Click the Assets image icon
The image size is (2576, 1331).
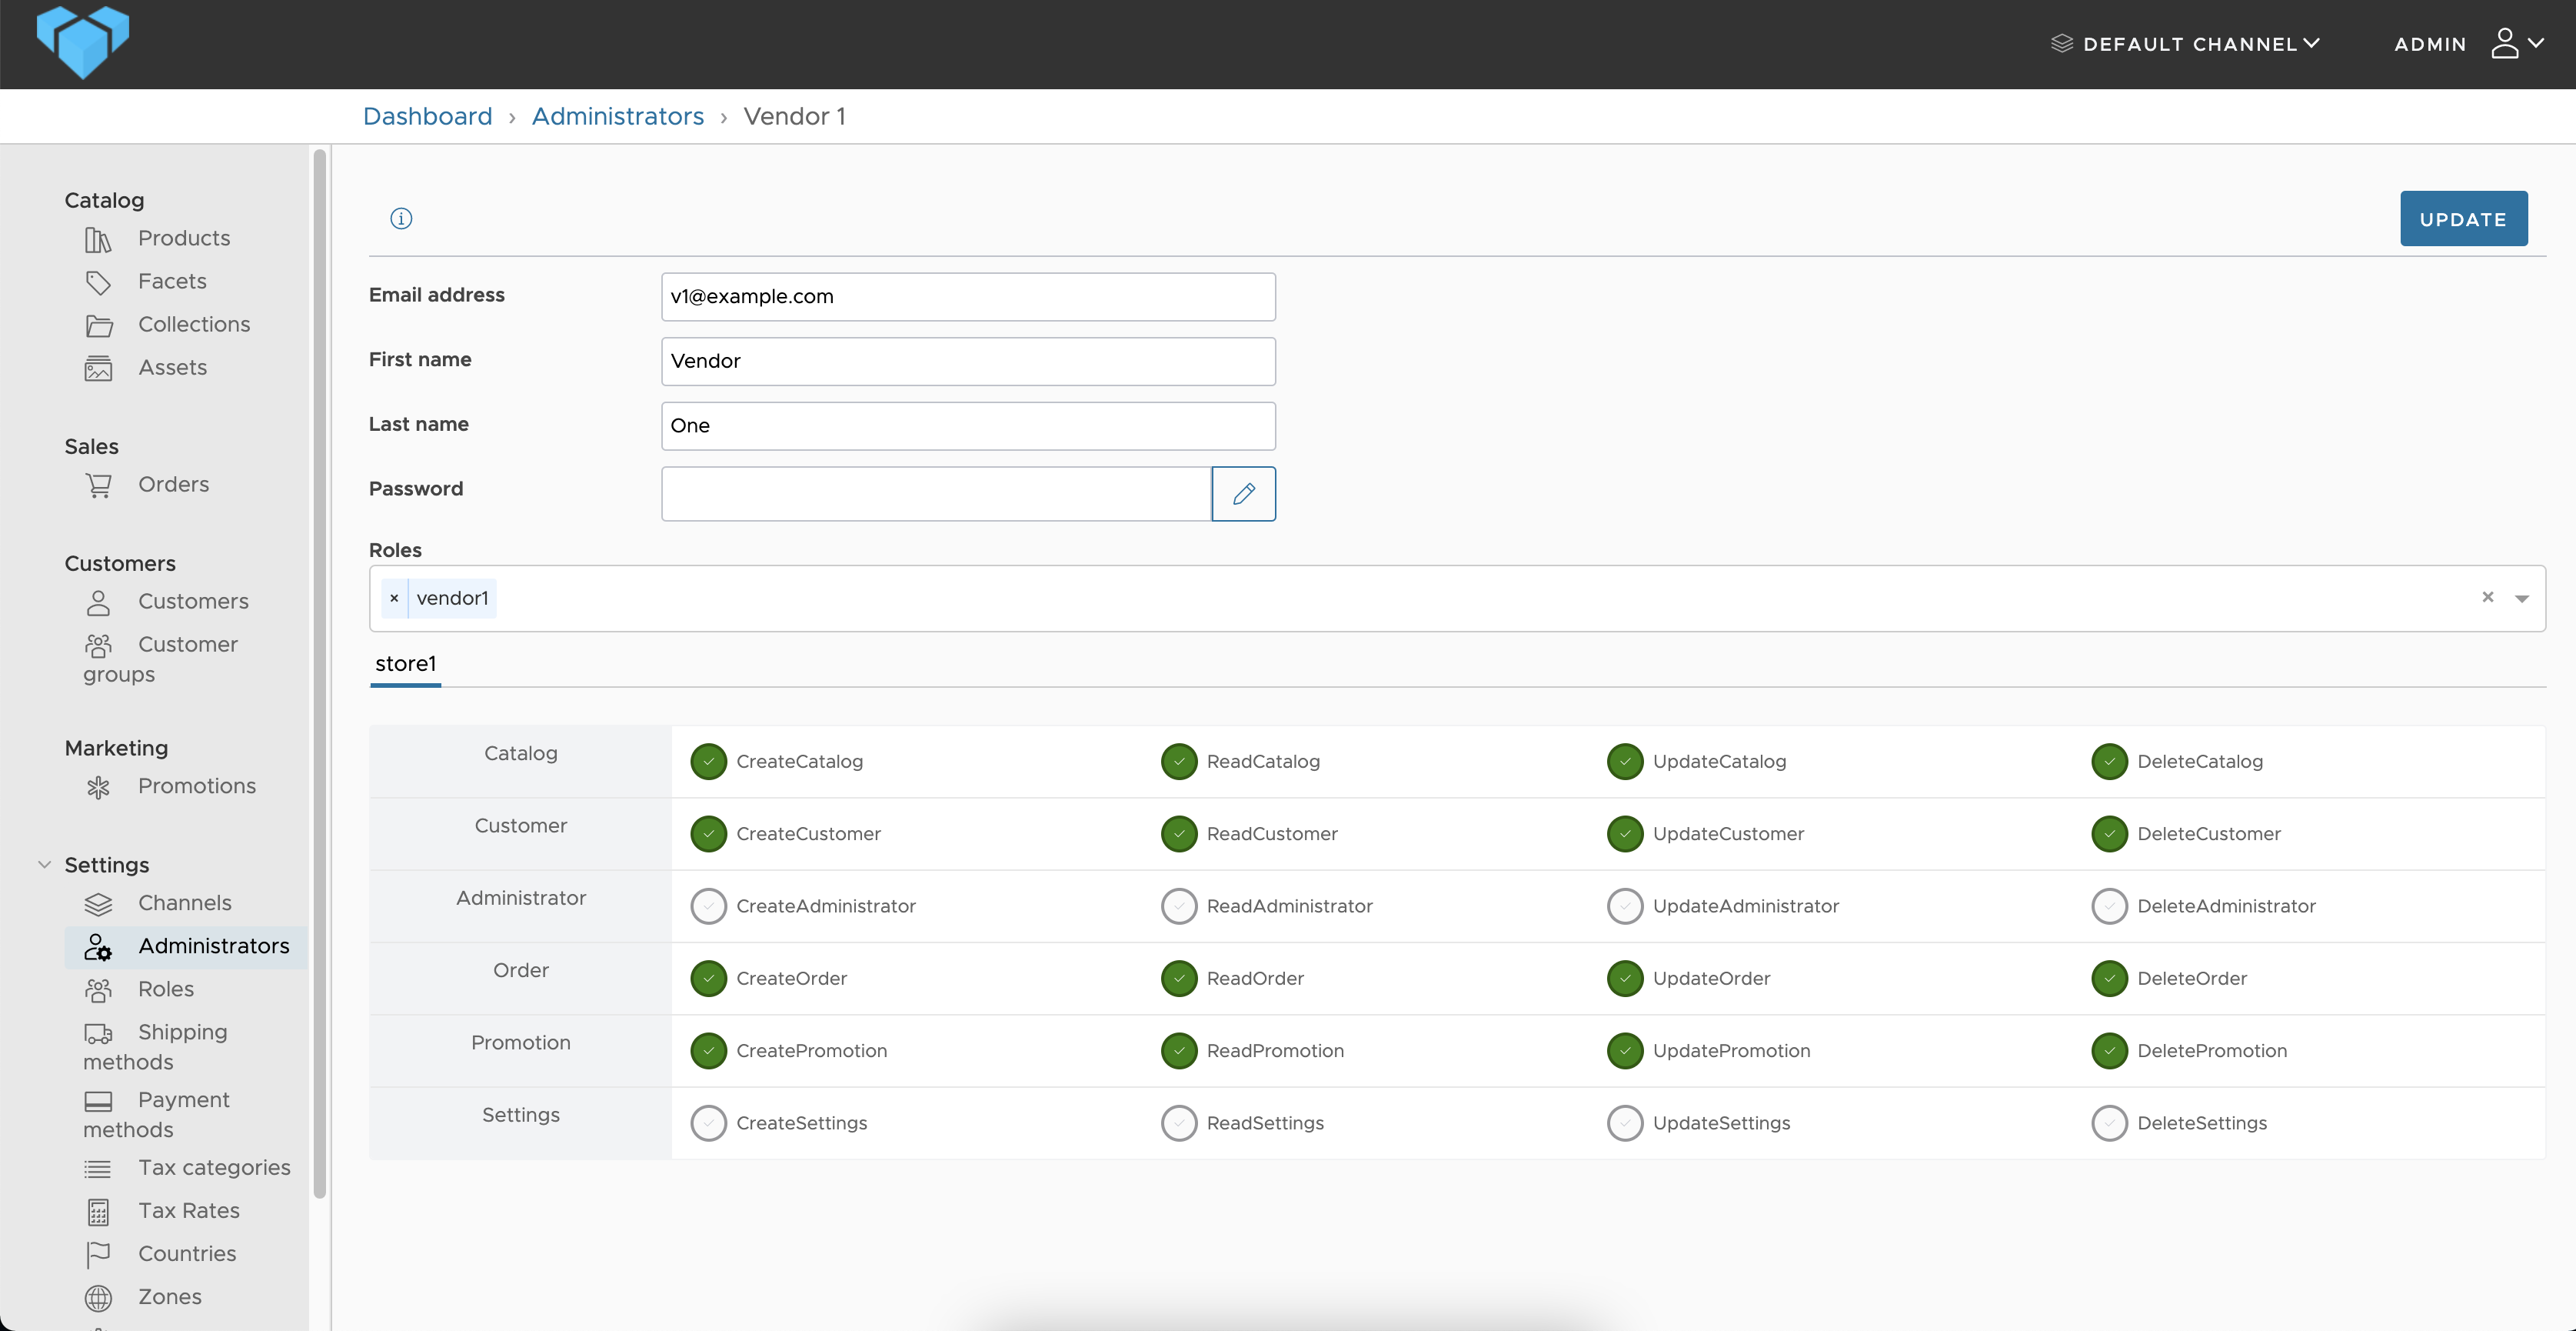pos(98,369)
